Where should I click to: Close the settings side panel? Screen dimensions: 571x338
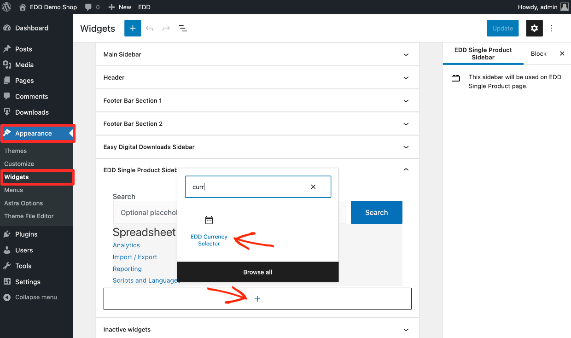[x=562, y=53]
